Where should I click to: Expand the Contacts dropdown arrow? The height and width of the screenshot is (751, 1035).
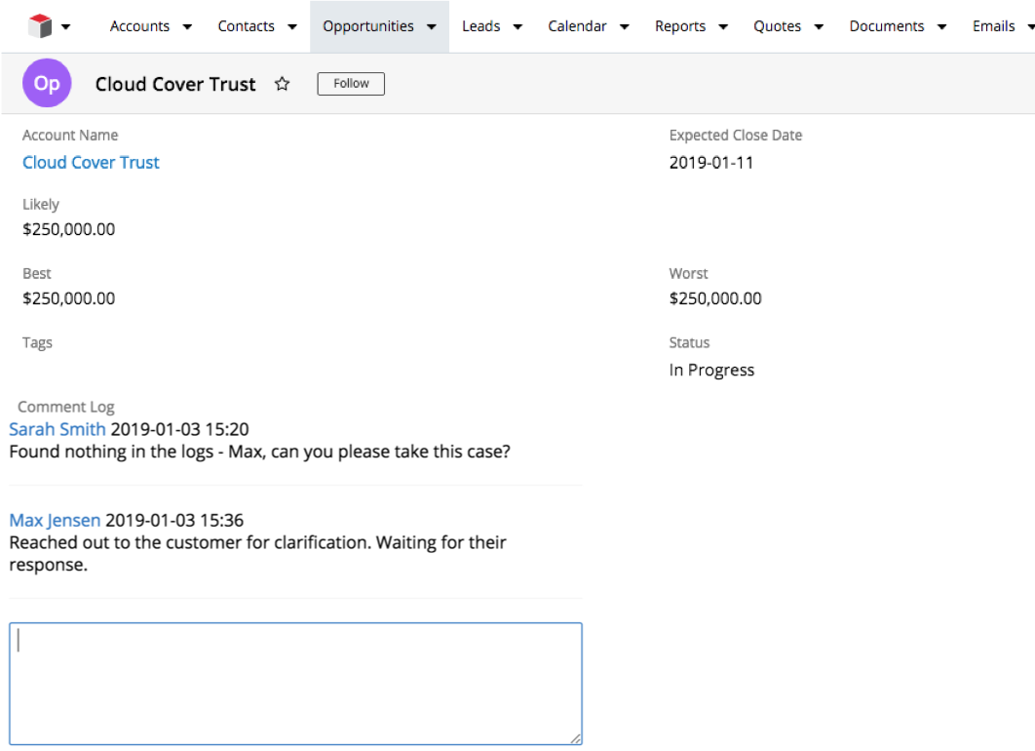pos(292,27)
